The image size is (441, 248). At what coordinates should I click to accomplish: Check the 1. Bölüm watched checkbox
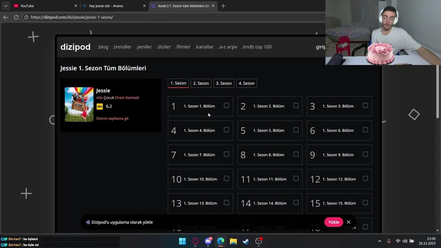226,105
